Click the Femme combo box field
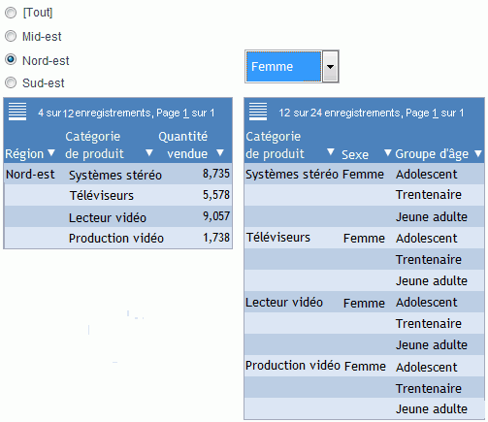 click(283, 67)
